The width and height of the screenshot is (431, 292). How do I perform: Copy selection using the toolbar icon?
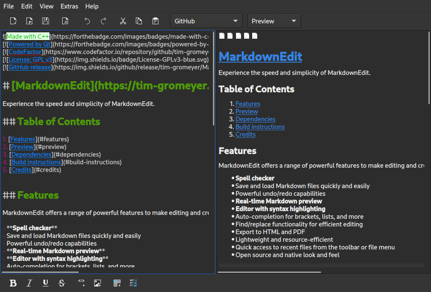click(x=139, y=21)
